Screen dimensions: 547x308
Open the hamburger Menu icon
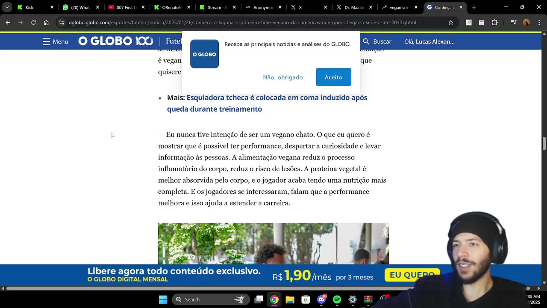pos(46,41)
